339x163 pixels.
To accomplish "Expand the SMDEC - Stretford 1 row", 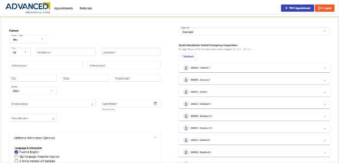I will coord(254,140).
